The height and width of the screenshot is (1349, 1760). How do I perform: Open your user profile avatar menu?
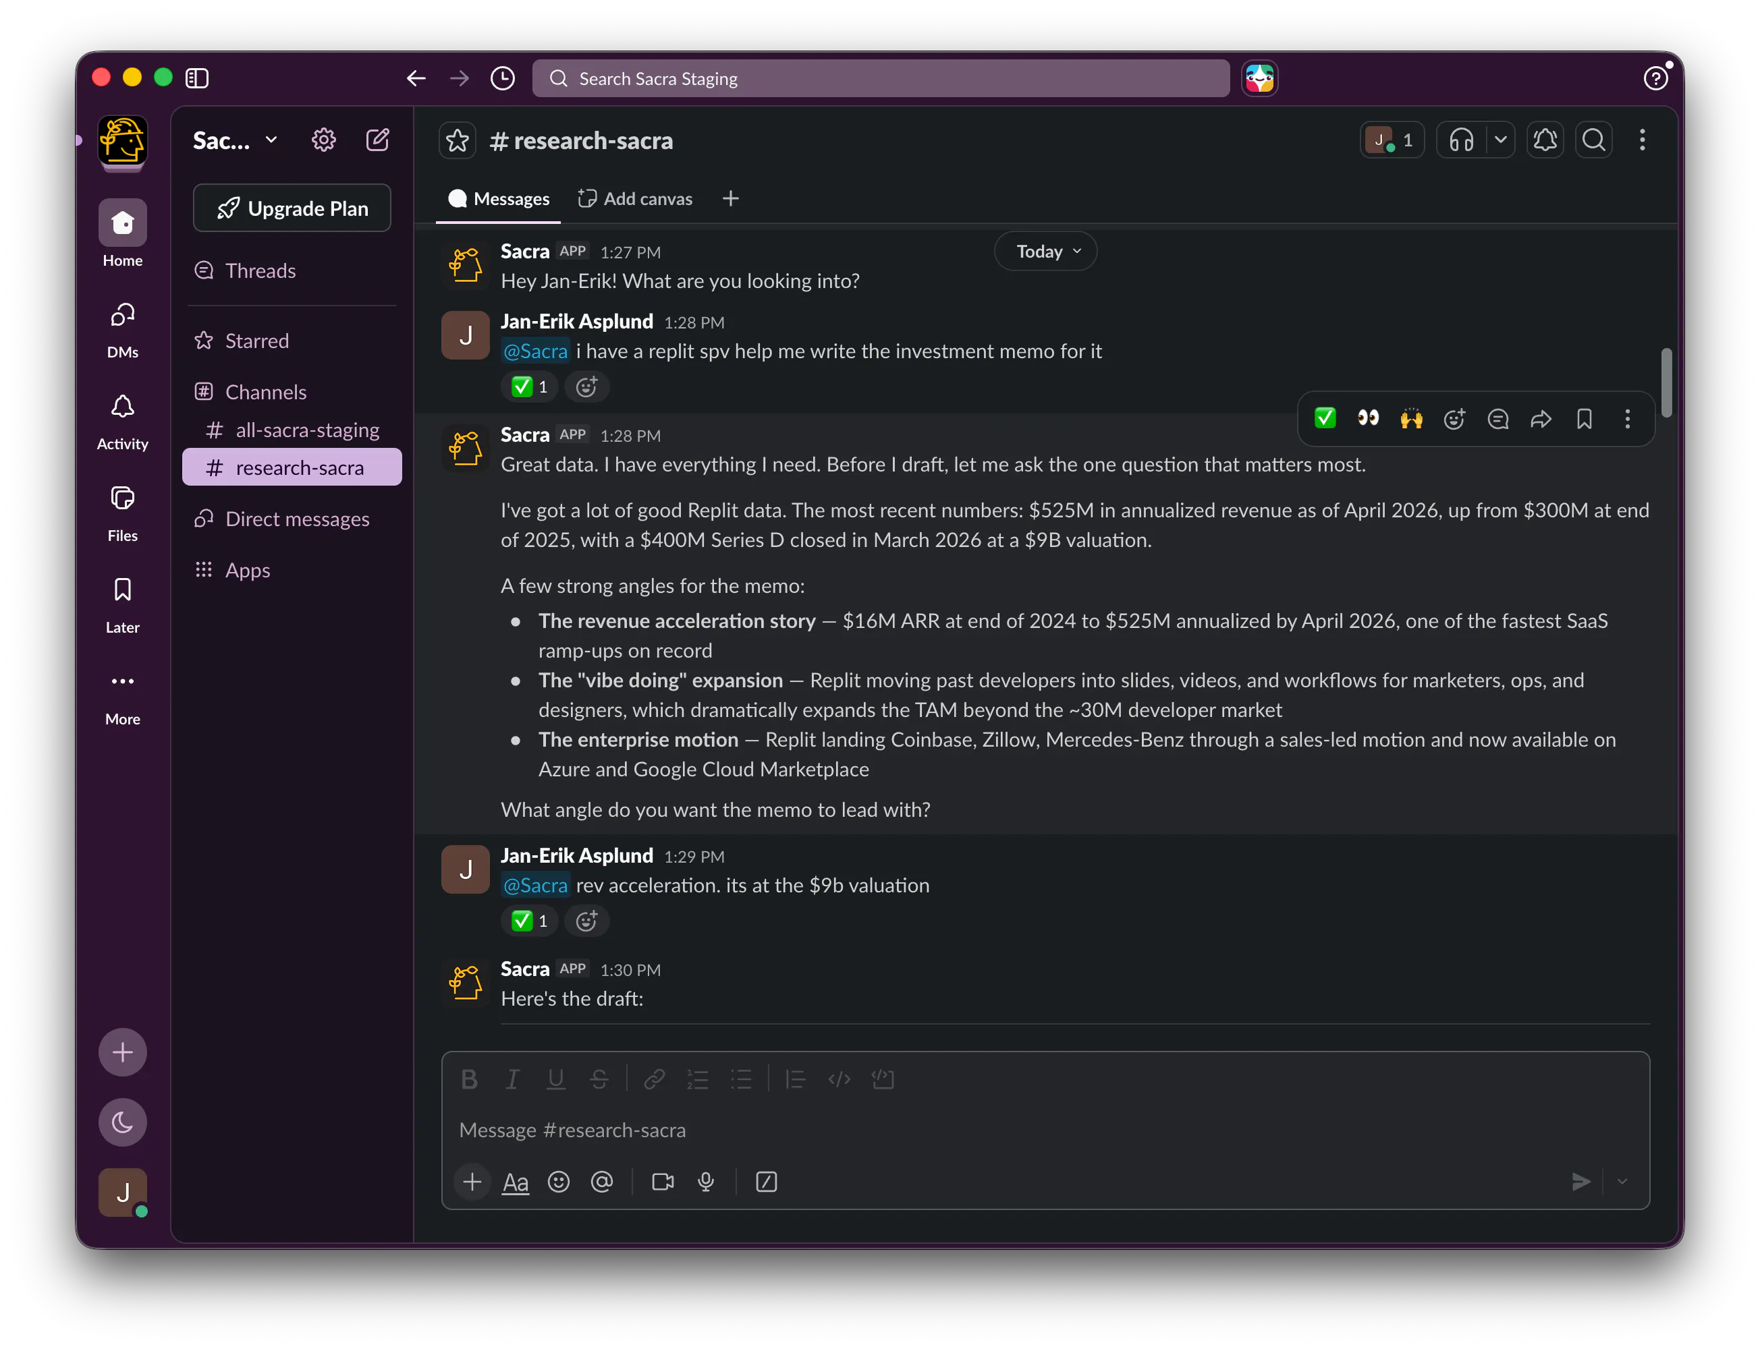(x=123, y=1193)
